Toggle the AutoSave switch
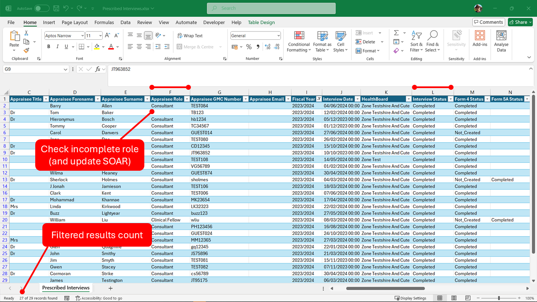The width and height of the screenshot is (537, 302). [42, 8]
